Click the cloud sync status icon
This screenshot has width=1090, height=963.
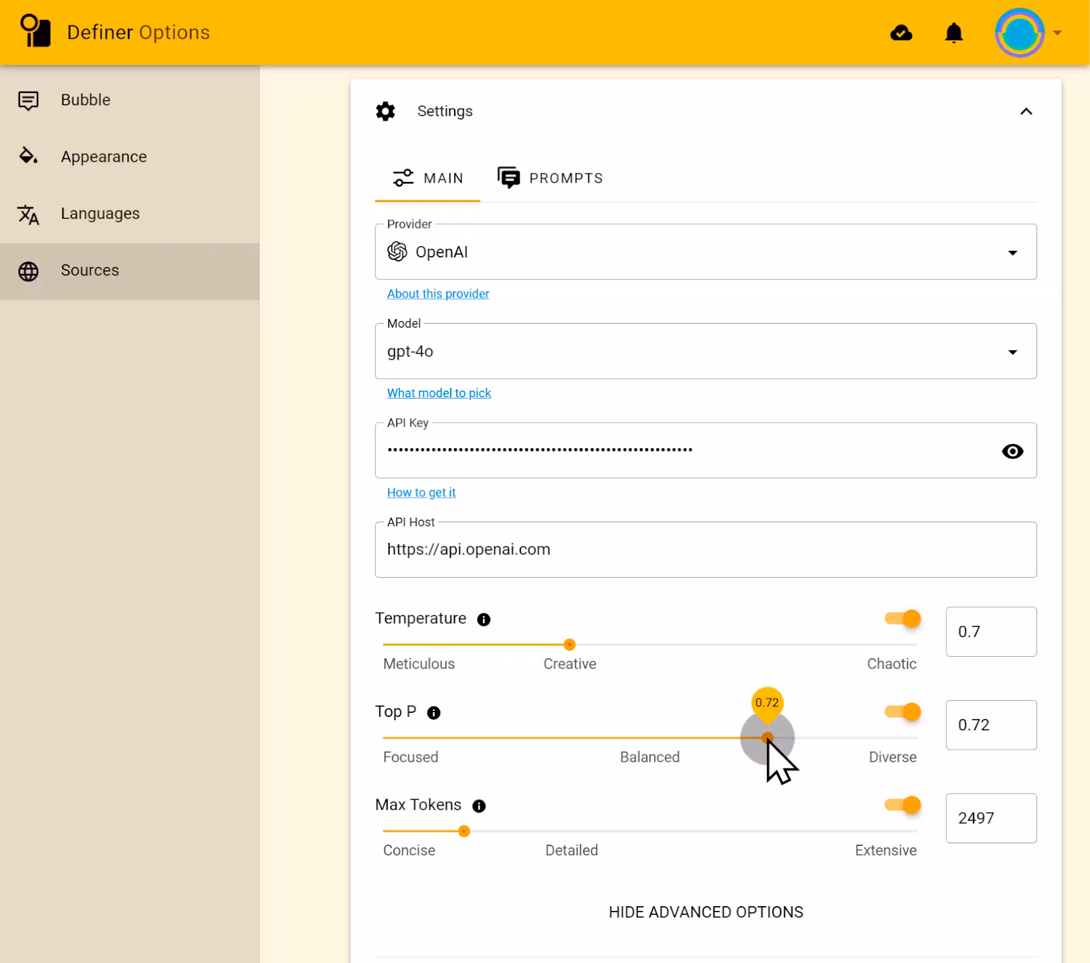(x=901, y=33)
